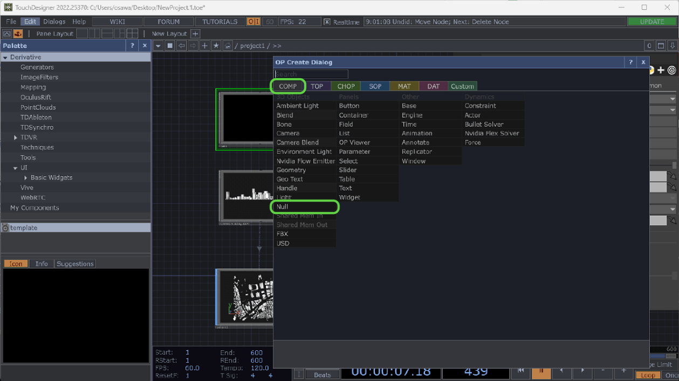The width and height of the screenshot is (679, 381).
Task: Click the down-arrow pane icon at top right
Action: click(673, 46)
